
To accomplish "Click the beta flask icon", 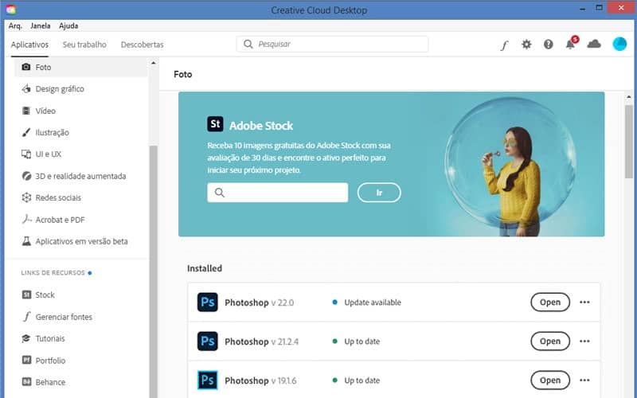I will click(26, 241).
